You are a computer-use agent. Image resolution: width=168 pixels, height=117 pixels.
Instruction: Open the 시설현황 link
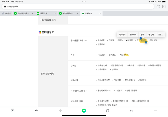click(x=117, y=80)
